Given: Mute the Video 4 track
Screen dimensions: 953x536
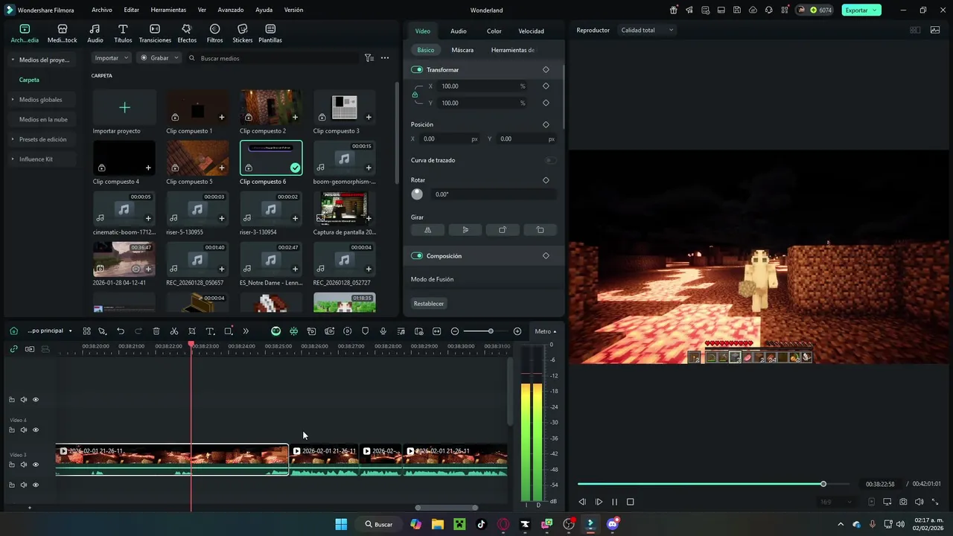Looking at the screenshot, I should (24, 430).
